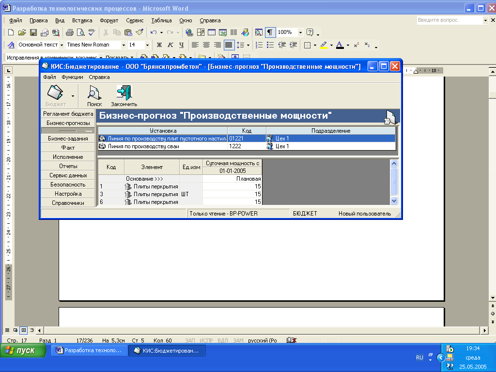Apply subscript formatting
496x372 pixels.
(x=367, y=45)
